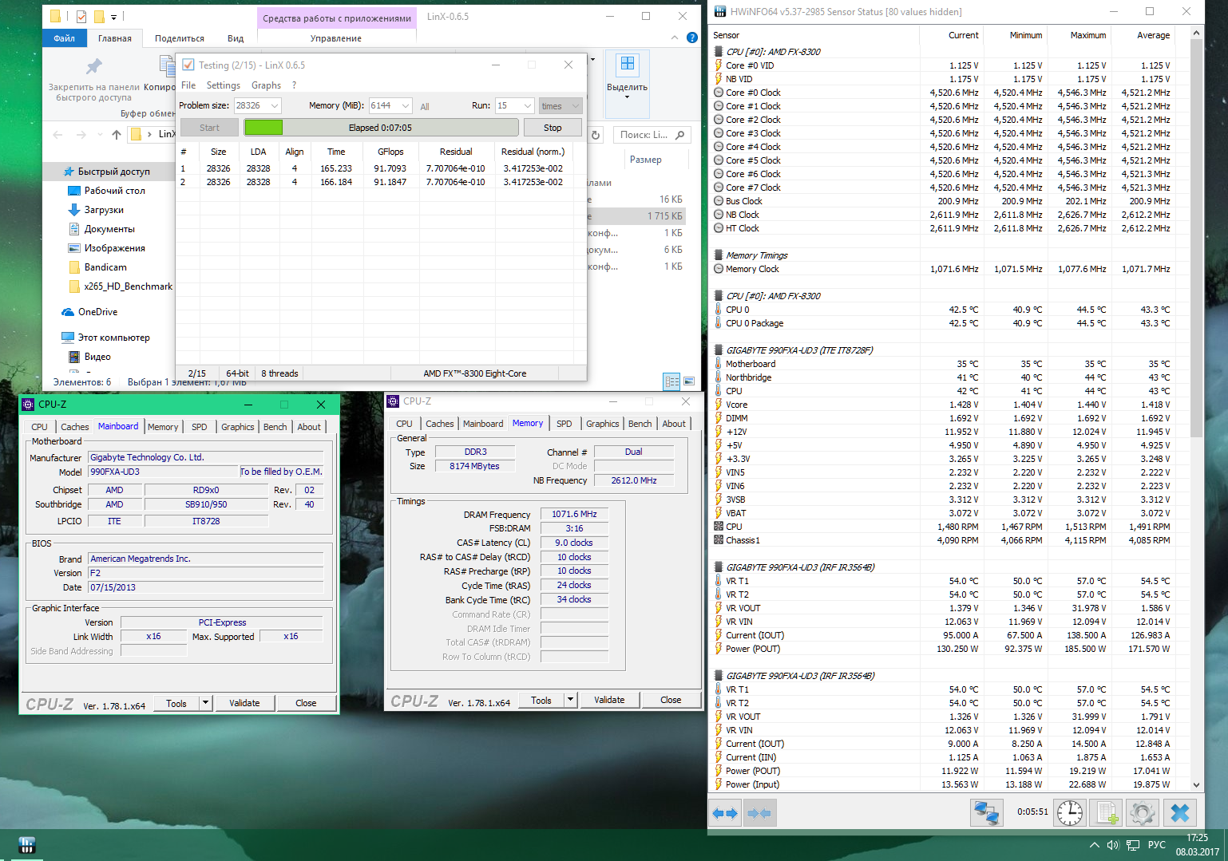Open the Problem size dropdown in LinX
This screenshot has width=1228, height=861.
pos(275,105)
